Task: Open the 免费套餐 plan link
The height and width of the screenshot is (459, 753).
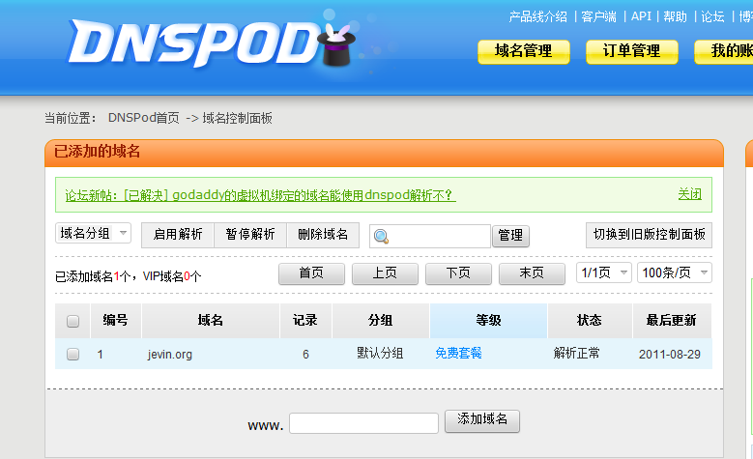Action: pos(458,354)
